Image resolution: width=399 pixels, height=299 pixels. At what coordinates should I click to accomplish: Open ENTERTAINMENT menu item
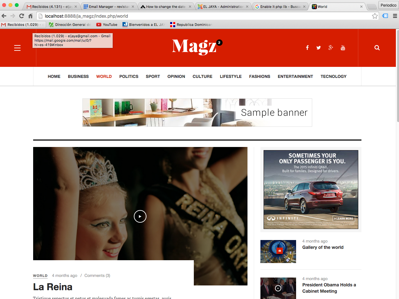click(x=295, y=76)
